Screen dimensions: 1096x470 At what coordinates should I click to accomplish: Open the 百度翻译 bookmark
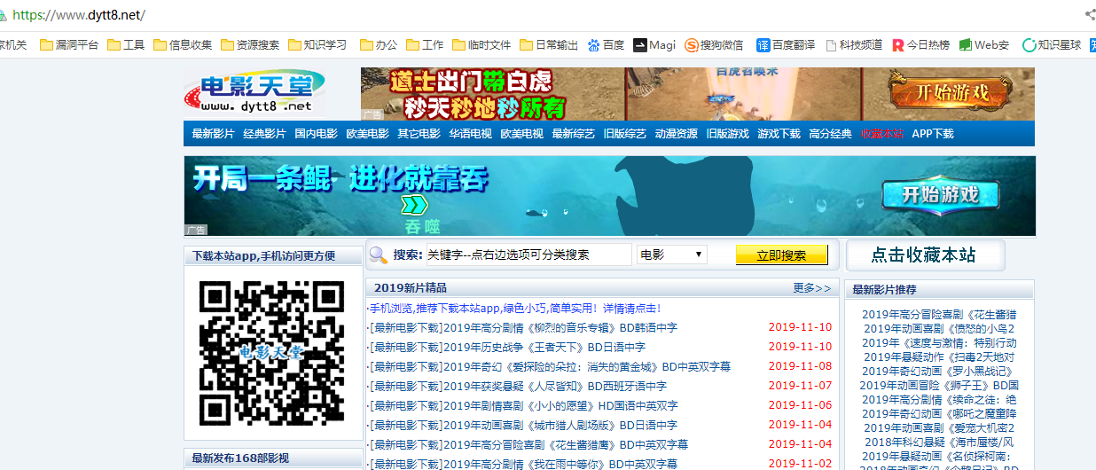click(x=786, y=44)
